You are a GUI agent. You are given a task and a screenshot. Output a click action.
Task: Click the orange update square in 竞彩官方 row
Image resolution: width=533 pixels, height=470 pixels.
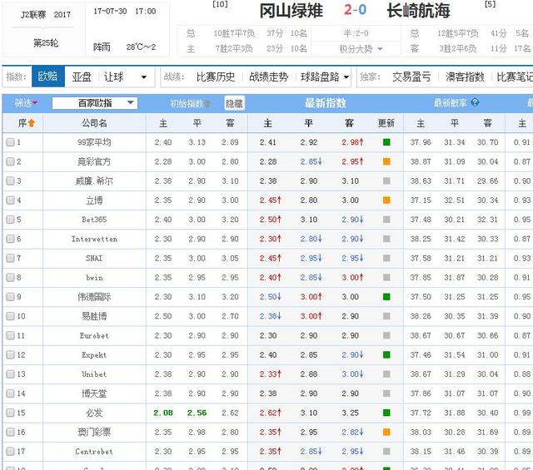point(386,161)
